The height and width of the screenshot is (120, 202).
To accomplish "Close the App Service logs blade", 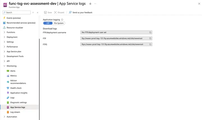I will pos(199,4).
